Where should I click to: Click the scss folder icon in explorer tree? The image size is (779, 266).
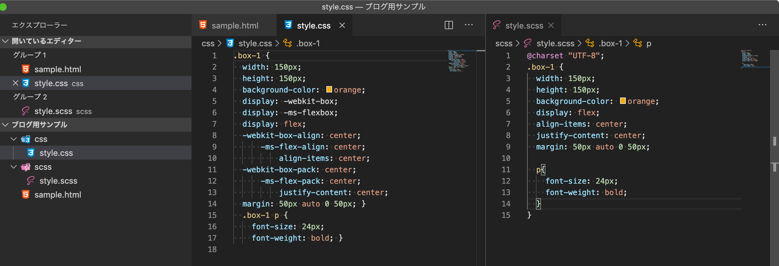(26, 167)
